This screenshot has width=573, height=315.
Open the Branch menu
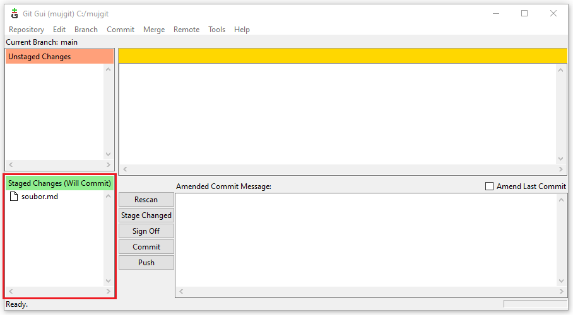(86, 30)
